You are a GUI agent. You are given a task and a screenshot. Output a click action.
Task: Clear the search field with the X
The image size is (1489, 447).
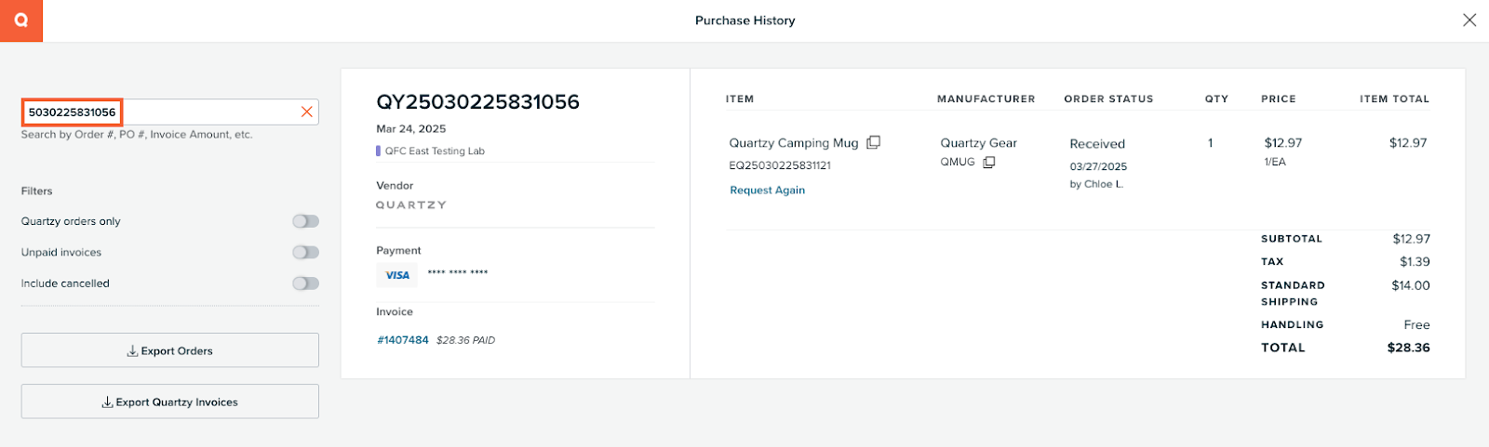click(306, 112)
